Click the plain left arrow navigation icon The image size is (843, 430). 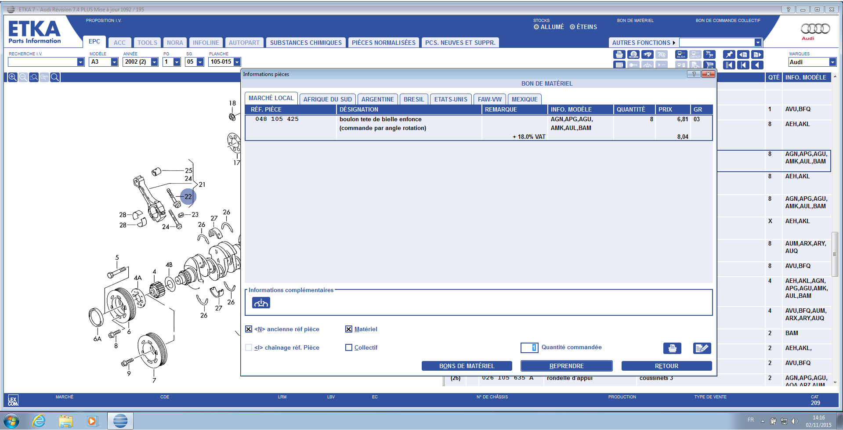[x=757, y=65]
